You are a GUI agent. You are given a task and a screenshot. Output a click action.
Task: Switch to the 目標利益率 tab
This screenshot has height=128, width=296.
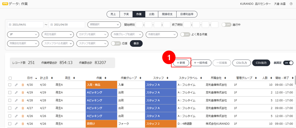(x=187, y=14)
